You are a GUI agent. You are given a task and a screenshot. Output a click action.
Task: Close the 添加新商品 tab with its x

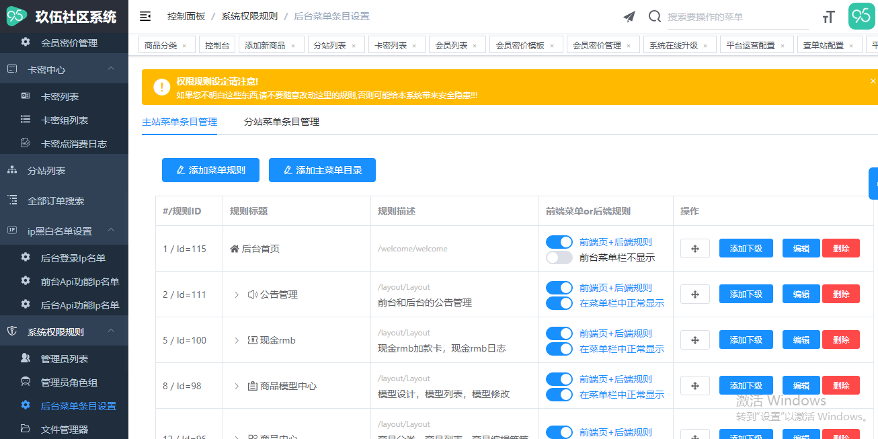pos(293,46)
